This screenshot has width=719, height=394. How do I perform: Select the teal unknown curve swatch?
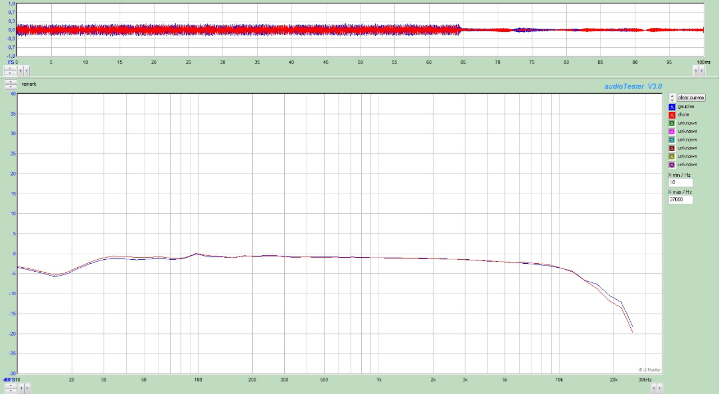tap(672, 140)
